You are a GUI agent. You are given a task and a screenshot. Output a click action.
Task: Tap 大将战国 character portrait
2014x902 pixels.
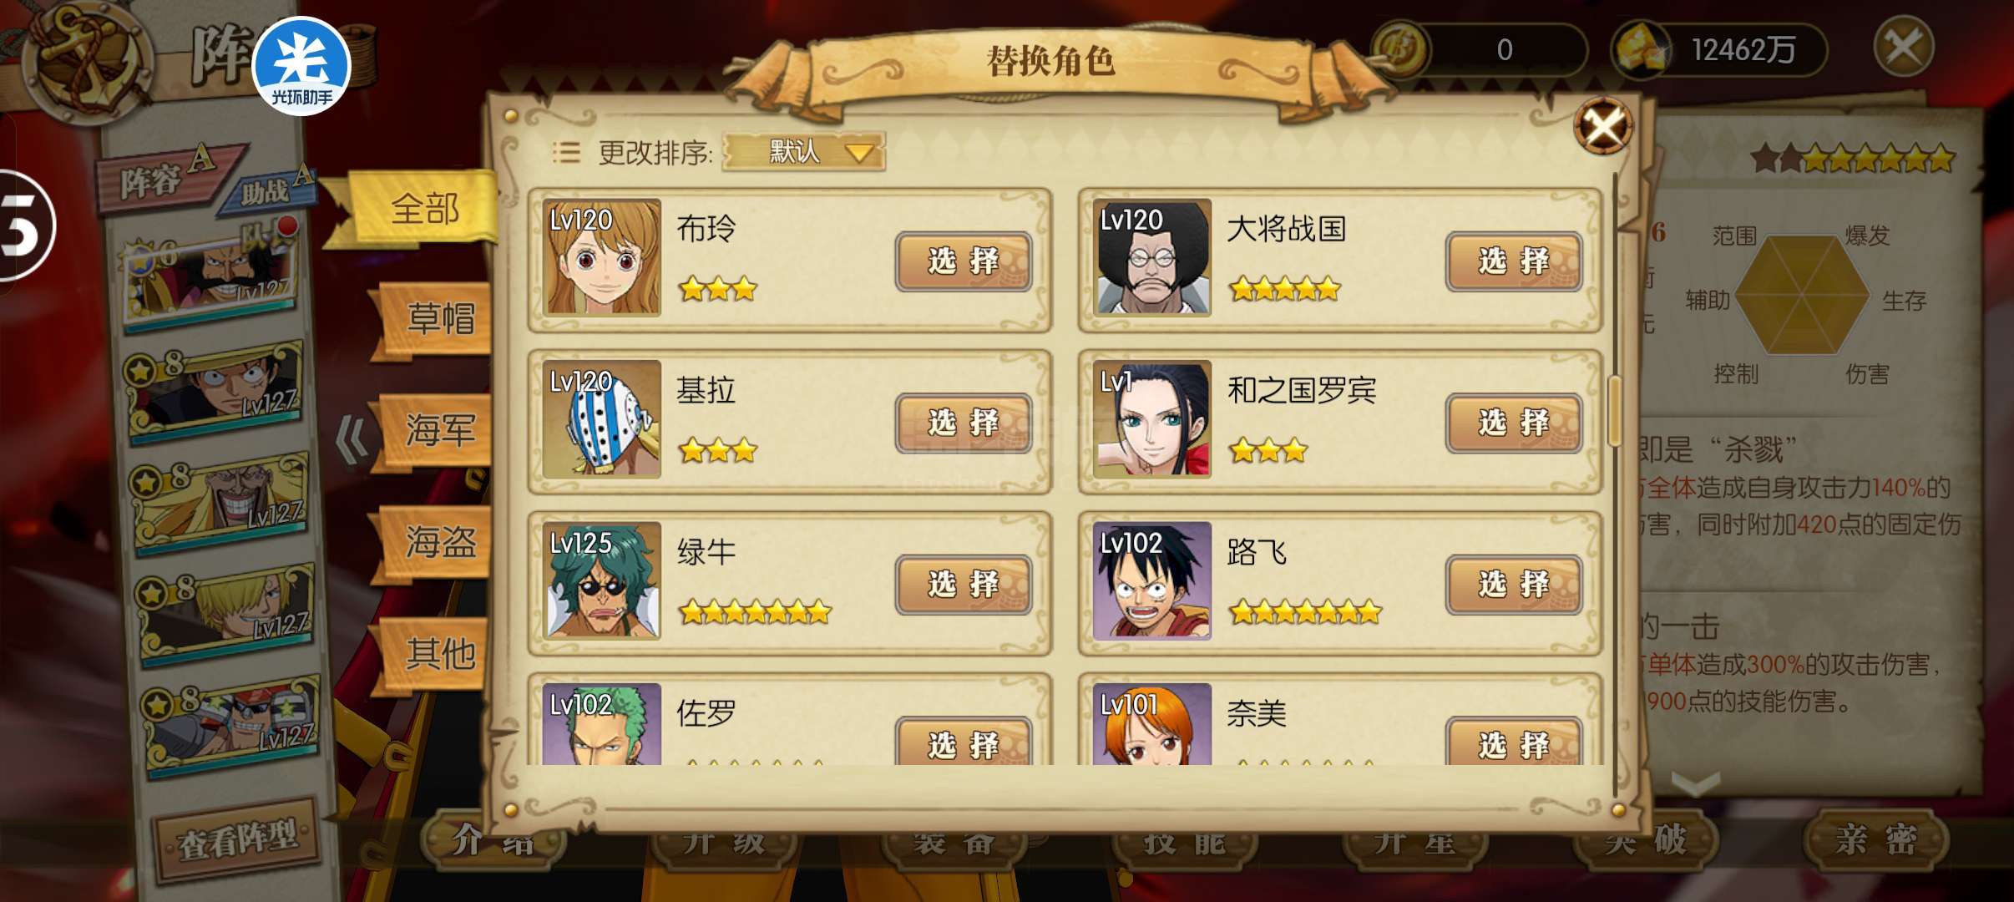coord(1152,257)
